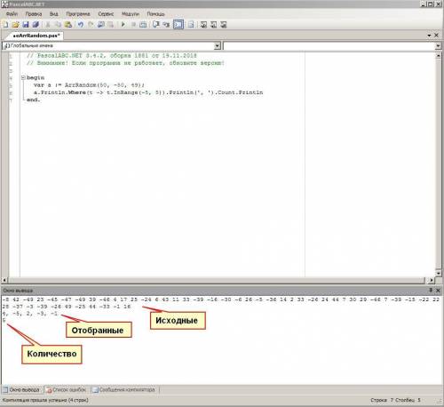Run the program with the green arrow
Image resolution: width=444 pixels, height=407 pixels.
click(x=123, y=25)
